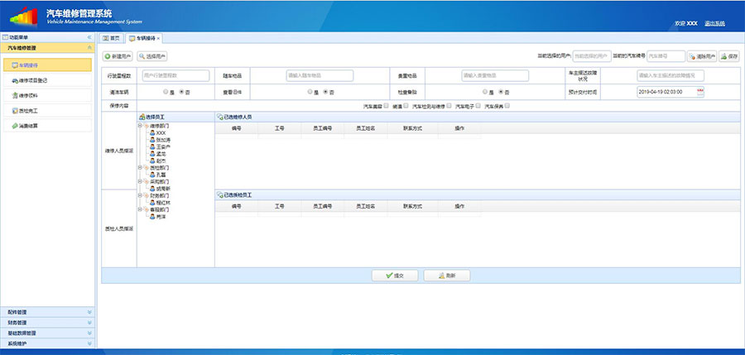The width and height of the screenshot is (745, 355).
Task: Expand the 配件管理 accordion panel
Action: [x=48, y=312]
